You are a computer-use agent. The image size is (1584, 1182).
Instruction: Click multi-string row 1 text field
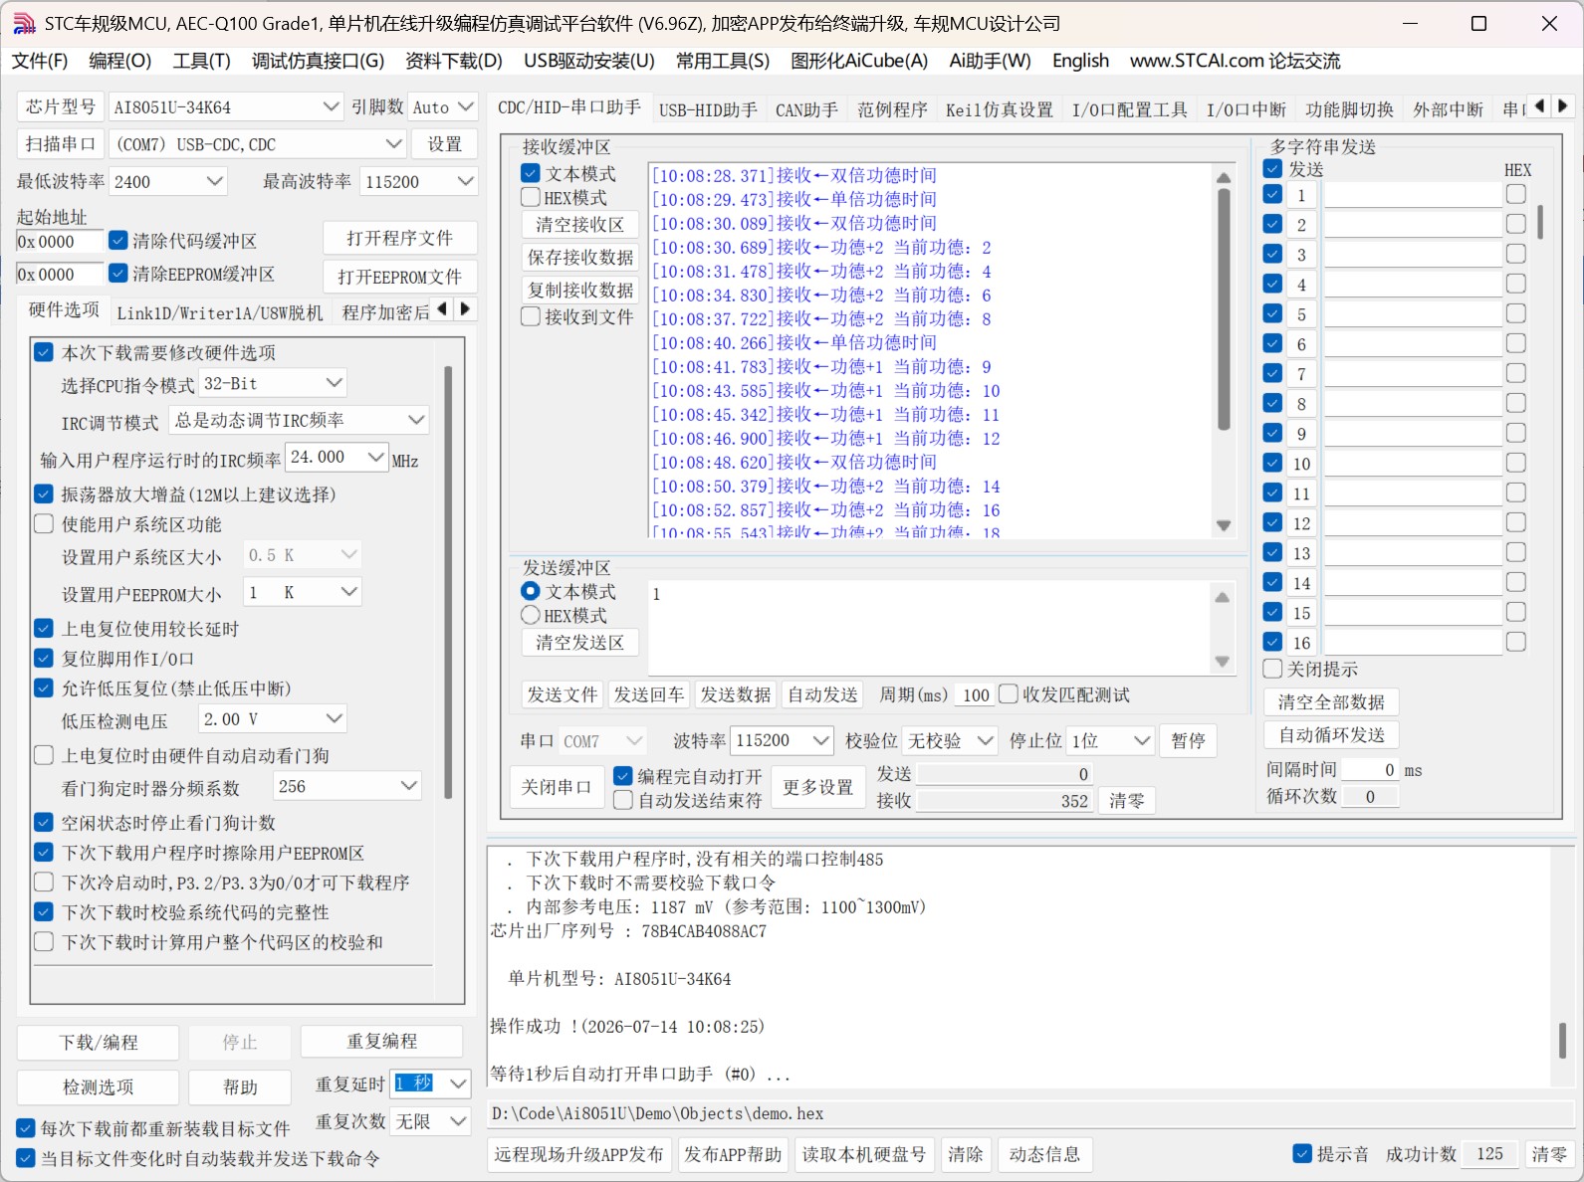[x=1412, y=195]
